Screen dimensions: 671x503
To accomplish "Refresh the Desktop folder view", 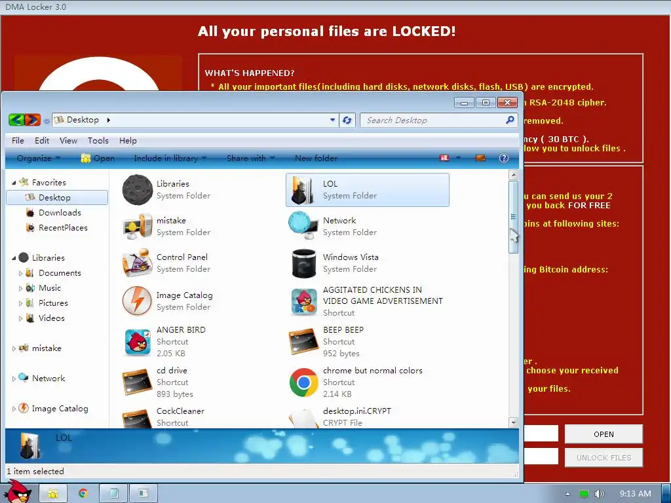I will click(347, 121).
